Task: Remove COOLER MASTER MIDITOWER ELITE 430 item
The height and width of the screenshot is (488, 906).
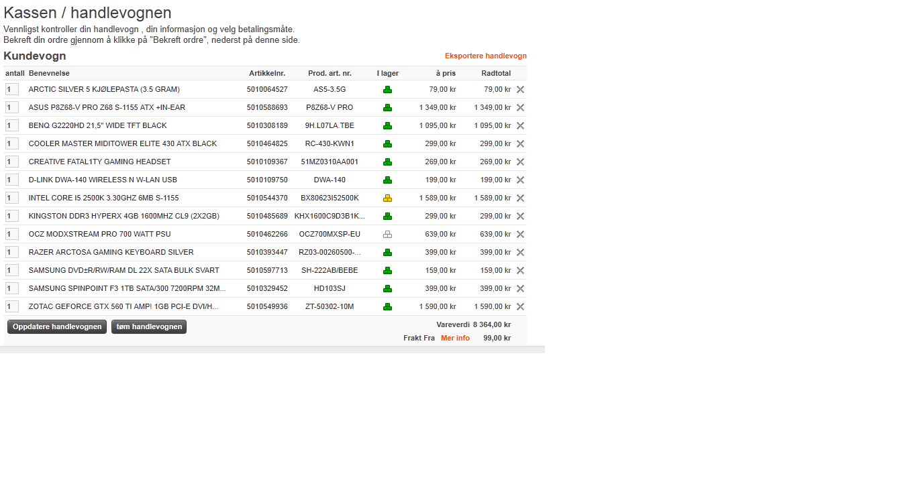Action: click(520, 143)
